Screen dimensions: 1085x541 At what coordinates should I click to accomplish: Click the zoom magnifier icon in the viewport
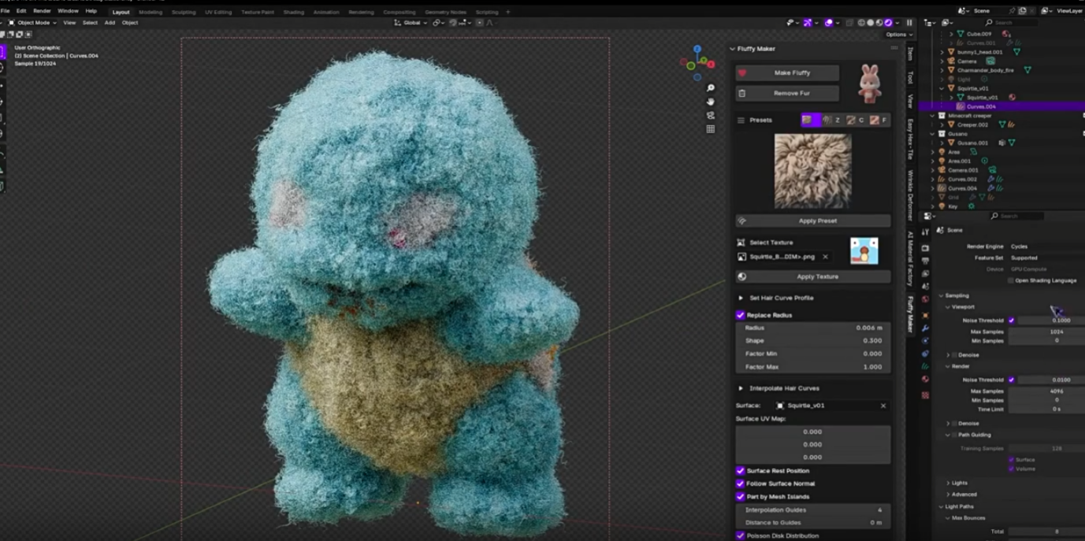tap(710, 88)
